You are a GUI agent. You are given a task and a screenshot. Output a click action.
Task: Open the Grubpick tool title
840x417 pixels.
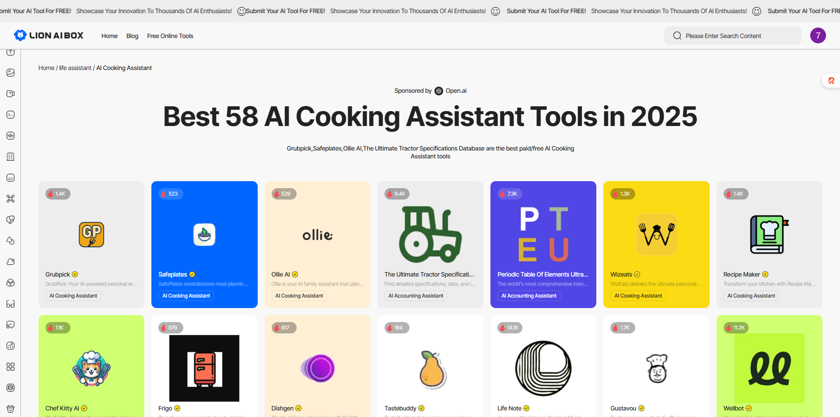coord(58,274)
